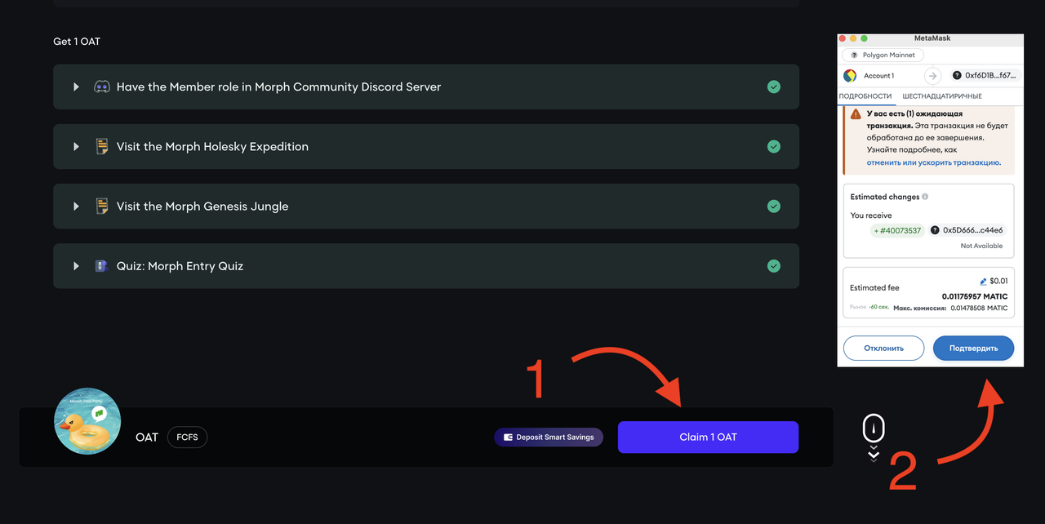Expand the Morph Community Discord Server task

(76, 87)
